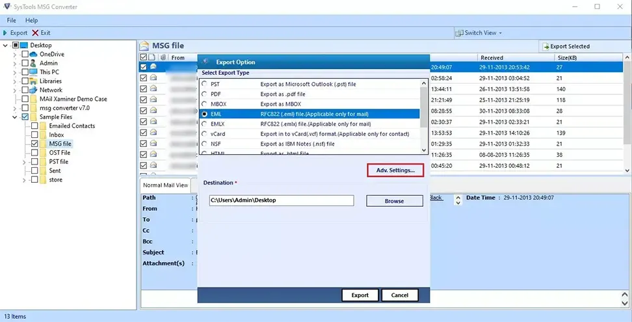Click the This PC monitor icon
Viewport: 632px width, 322px height.
tap(34, 72)
